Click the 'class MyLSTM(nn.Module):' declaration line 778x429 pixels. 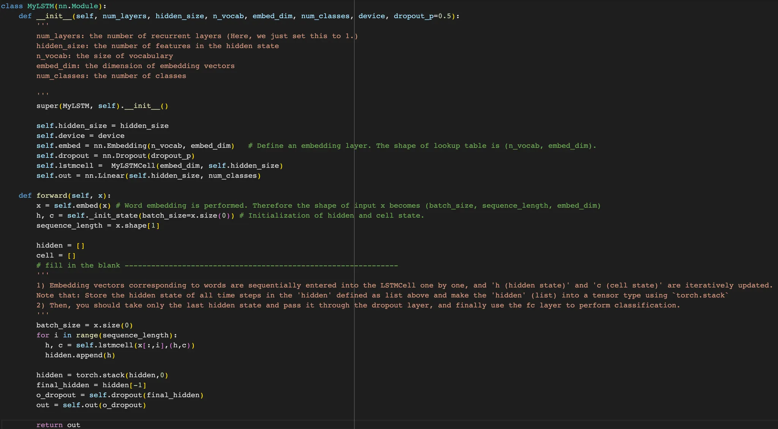(54, 6)
